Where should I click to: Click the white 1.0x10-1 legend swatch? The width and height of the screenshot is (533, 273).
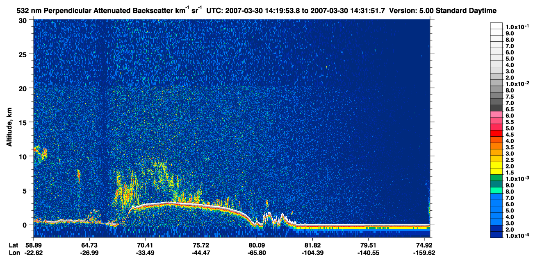coord(497,26)
